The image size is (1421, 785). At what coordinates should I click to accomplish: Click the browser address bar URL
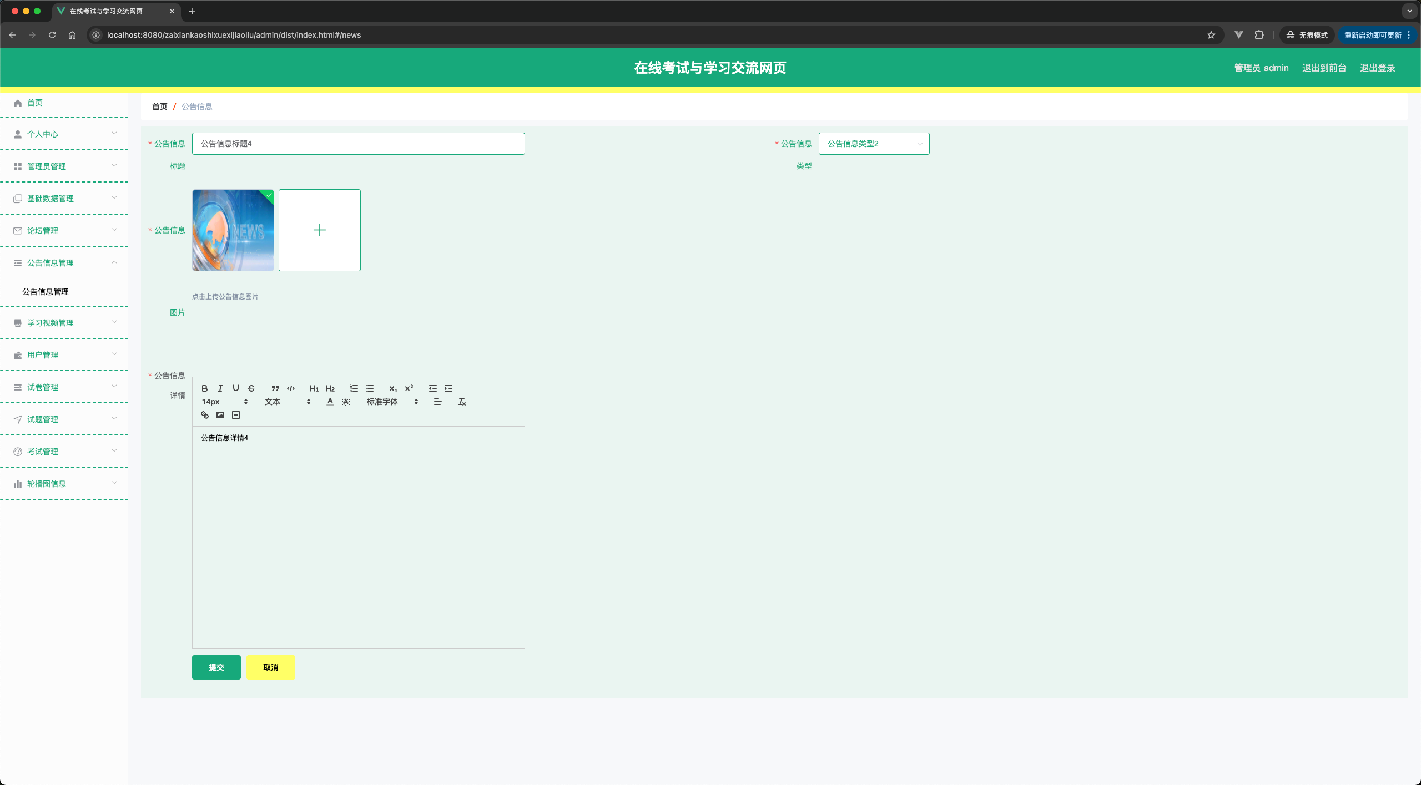pos(234,35)
